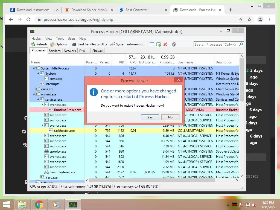Screen dimensions: 280x210
Task: Open the Users menu
Action: pos(72,38)
